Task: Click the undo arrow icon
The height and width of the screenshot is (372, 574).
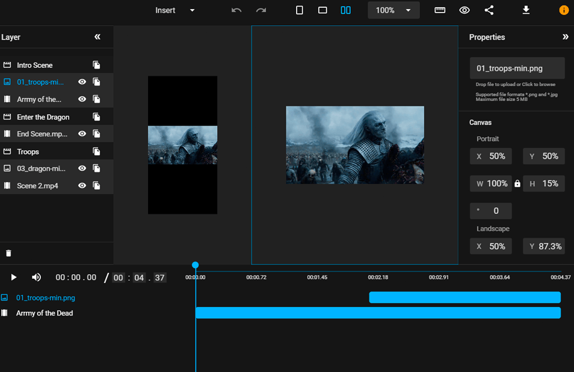Action: tap(236, 10)
